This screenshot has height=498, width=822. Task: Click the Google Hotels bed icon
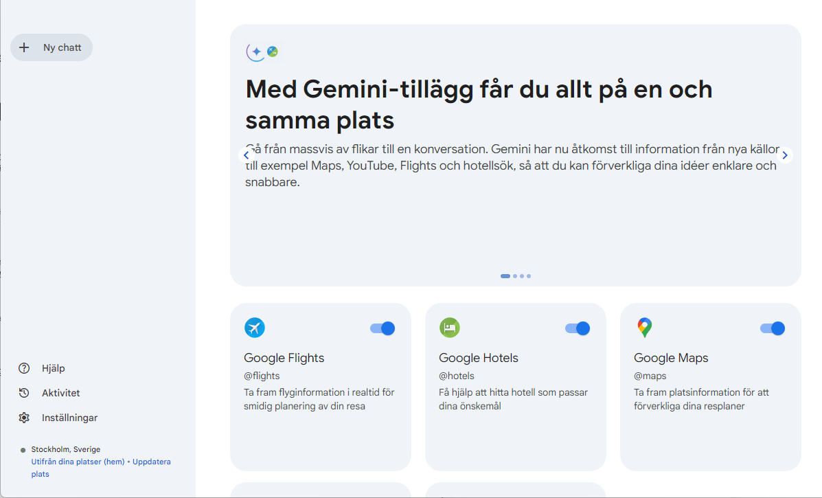pyautogui.click(x=450, y=328)
